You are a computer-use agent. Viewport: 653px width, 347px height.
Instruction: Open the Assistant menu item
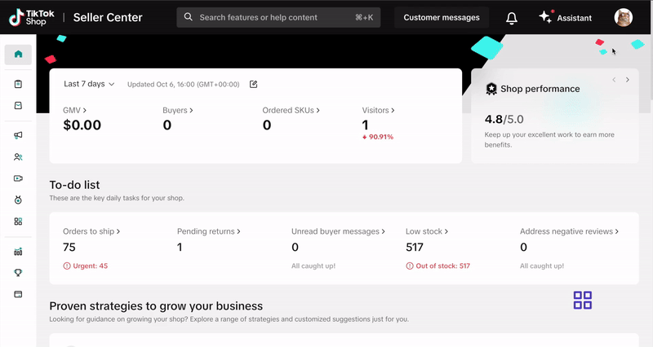tap(565, 18)
